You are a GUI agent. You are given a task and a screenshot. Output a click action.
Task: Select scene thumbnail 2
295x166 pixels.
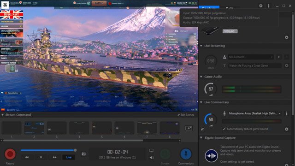tap(34, 128)
